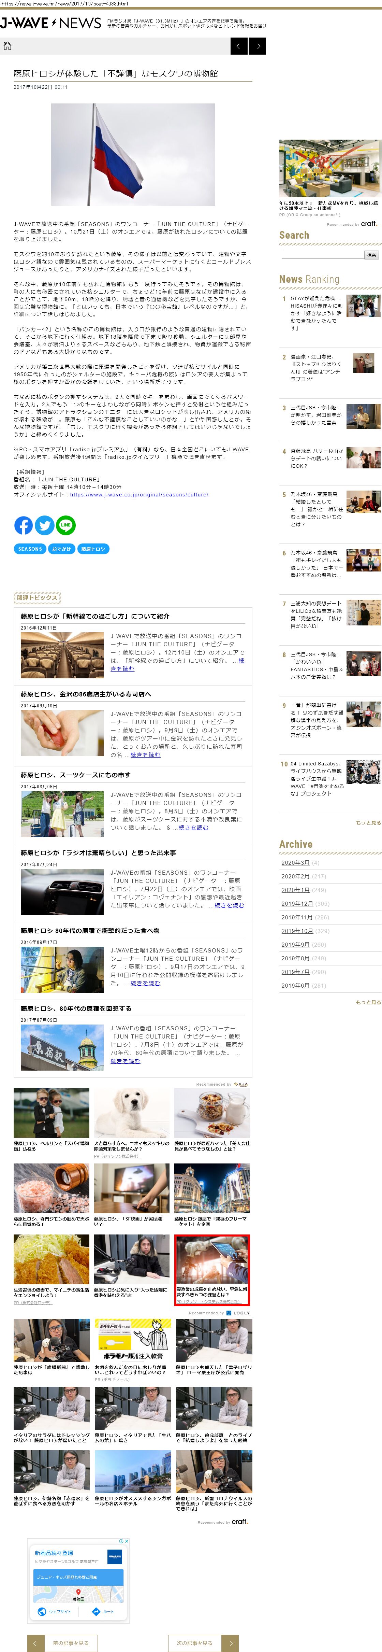The width and height of the screenshot is (382, 1652).
Task: Open recommended card with white dog
Action: tap(132, 1123)
